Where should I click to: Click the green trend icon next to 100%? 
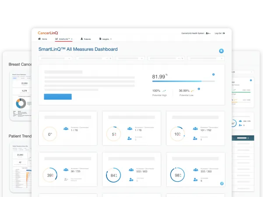(164, 91)
